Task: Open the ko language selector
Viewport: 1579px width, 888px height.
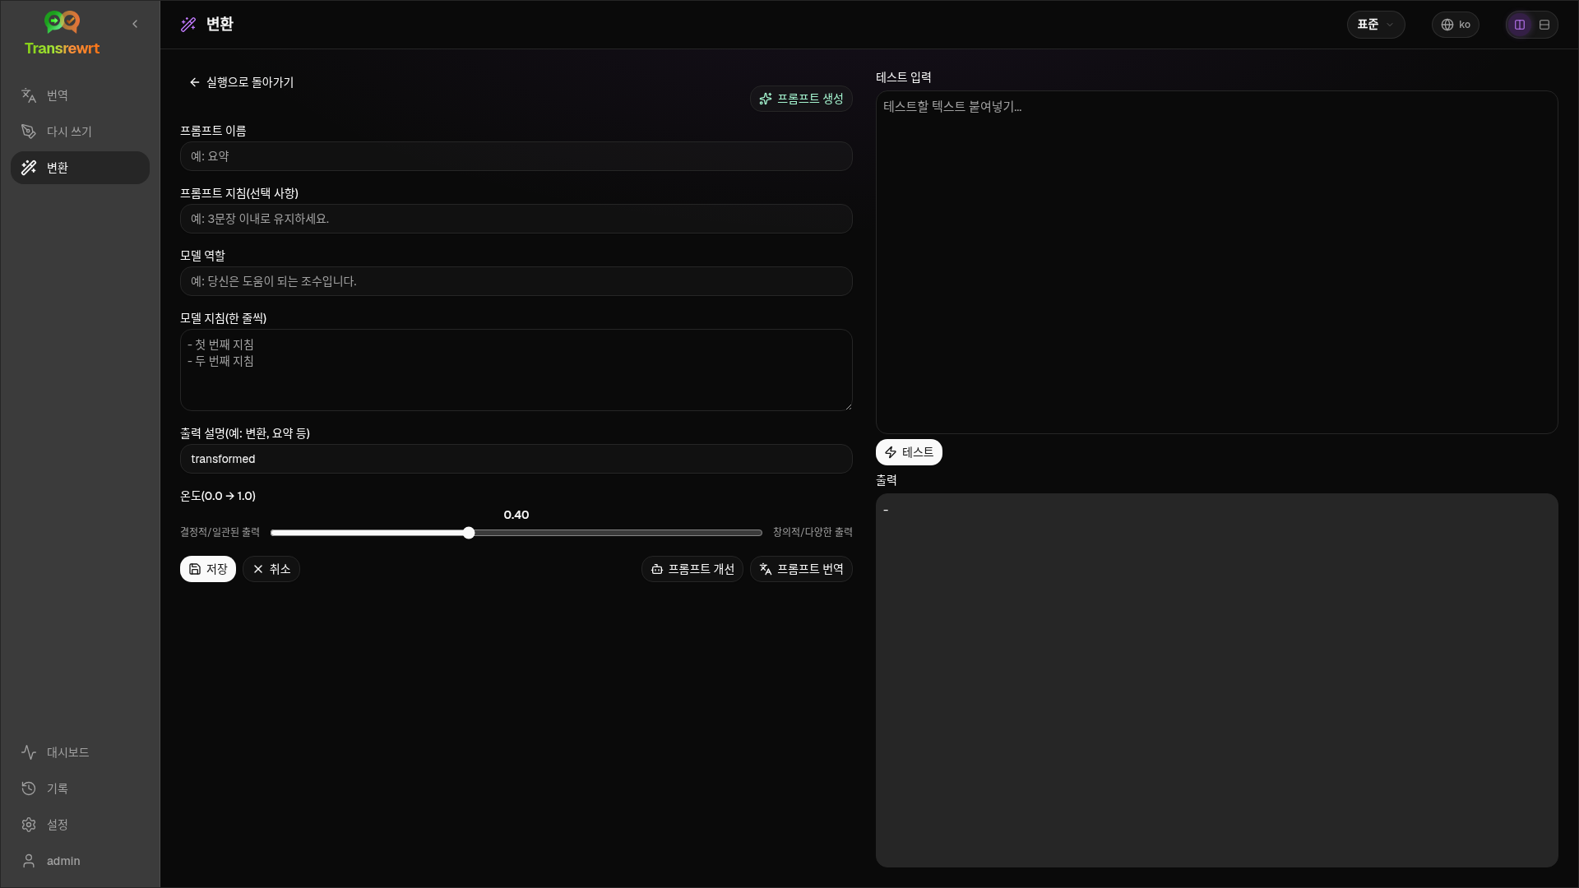Action: (x=1456, y=25)
